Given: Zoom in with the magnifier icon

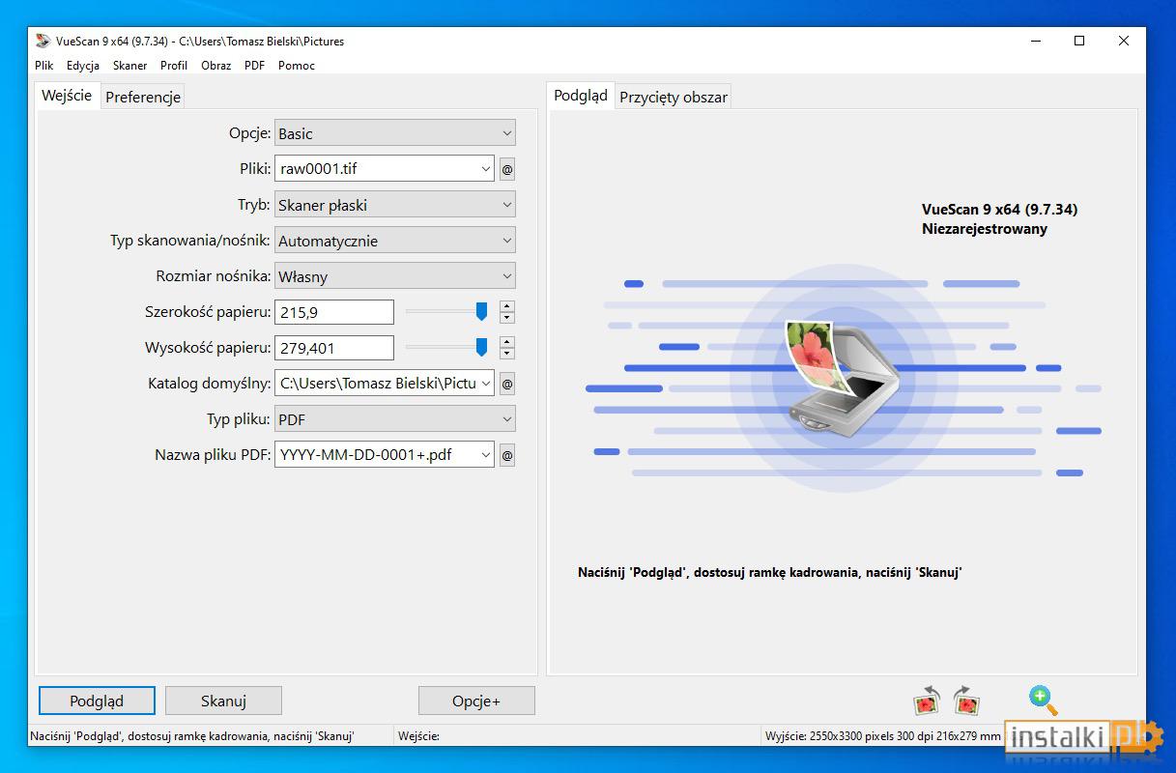Looking at the screenshot, I should pyautogui.click(x=1044, y=700).
